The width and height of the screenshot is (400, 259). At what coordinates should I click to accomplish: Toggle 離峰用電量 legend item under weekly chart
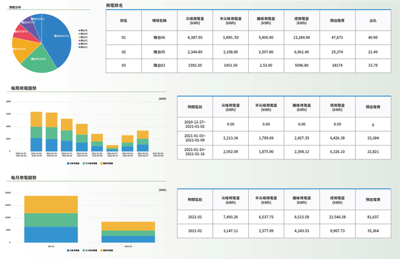click(x=107, y=163)
